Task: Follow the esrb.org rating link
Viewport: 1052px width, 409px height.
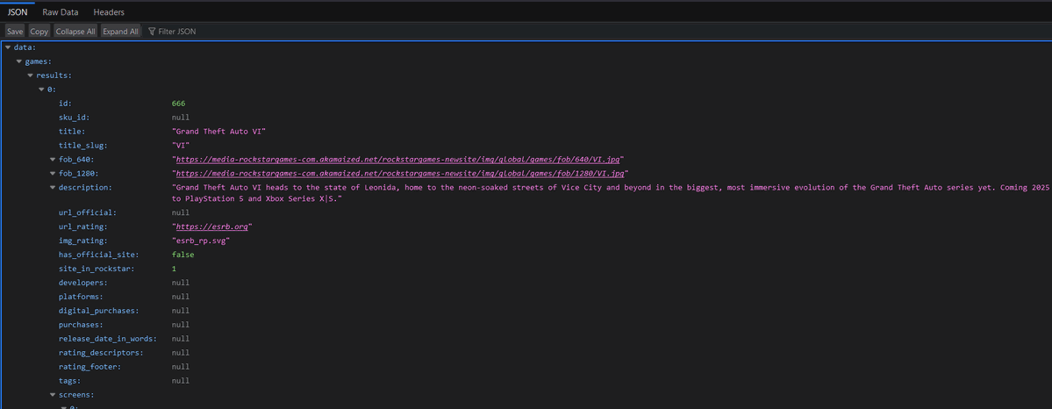Action: [x=213, y=226]
